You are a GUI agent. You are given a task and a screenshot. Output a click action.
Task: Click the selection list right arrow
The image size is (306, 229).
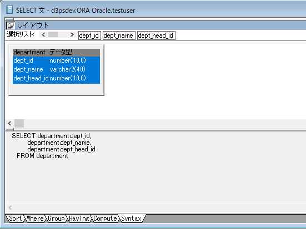[72, 35]
